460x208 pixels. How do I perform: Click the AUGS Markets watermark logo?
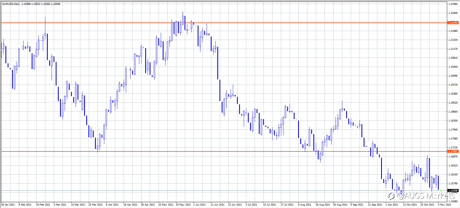[x=422, y=196]
